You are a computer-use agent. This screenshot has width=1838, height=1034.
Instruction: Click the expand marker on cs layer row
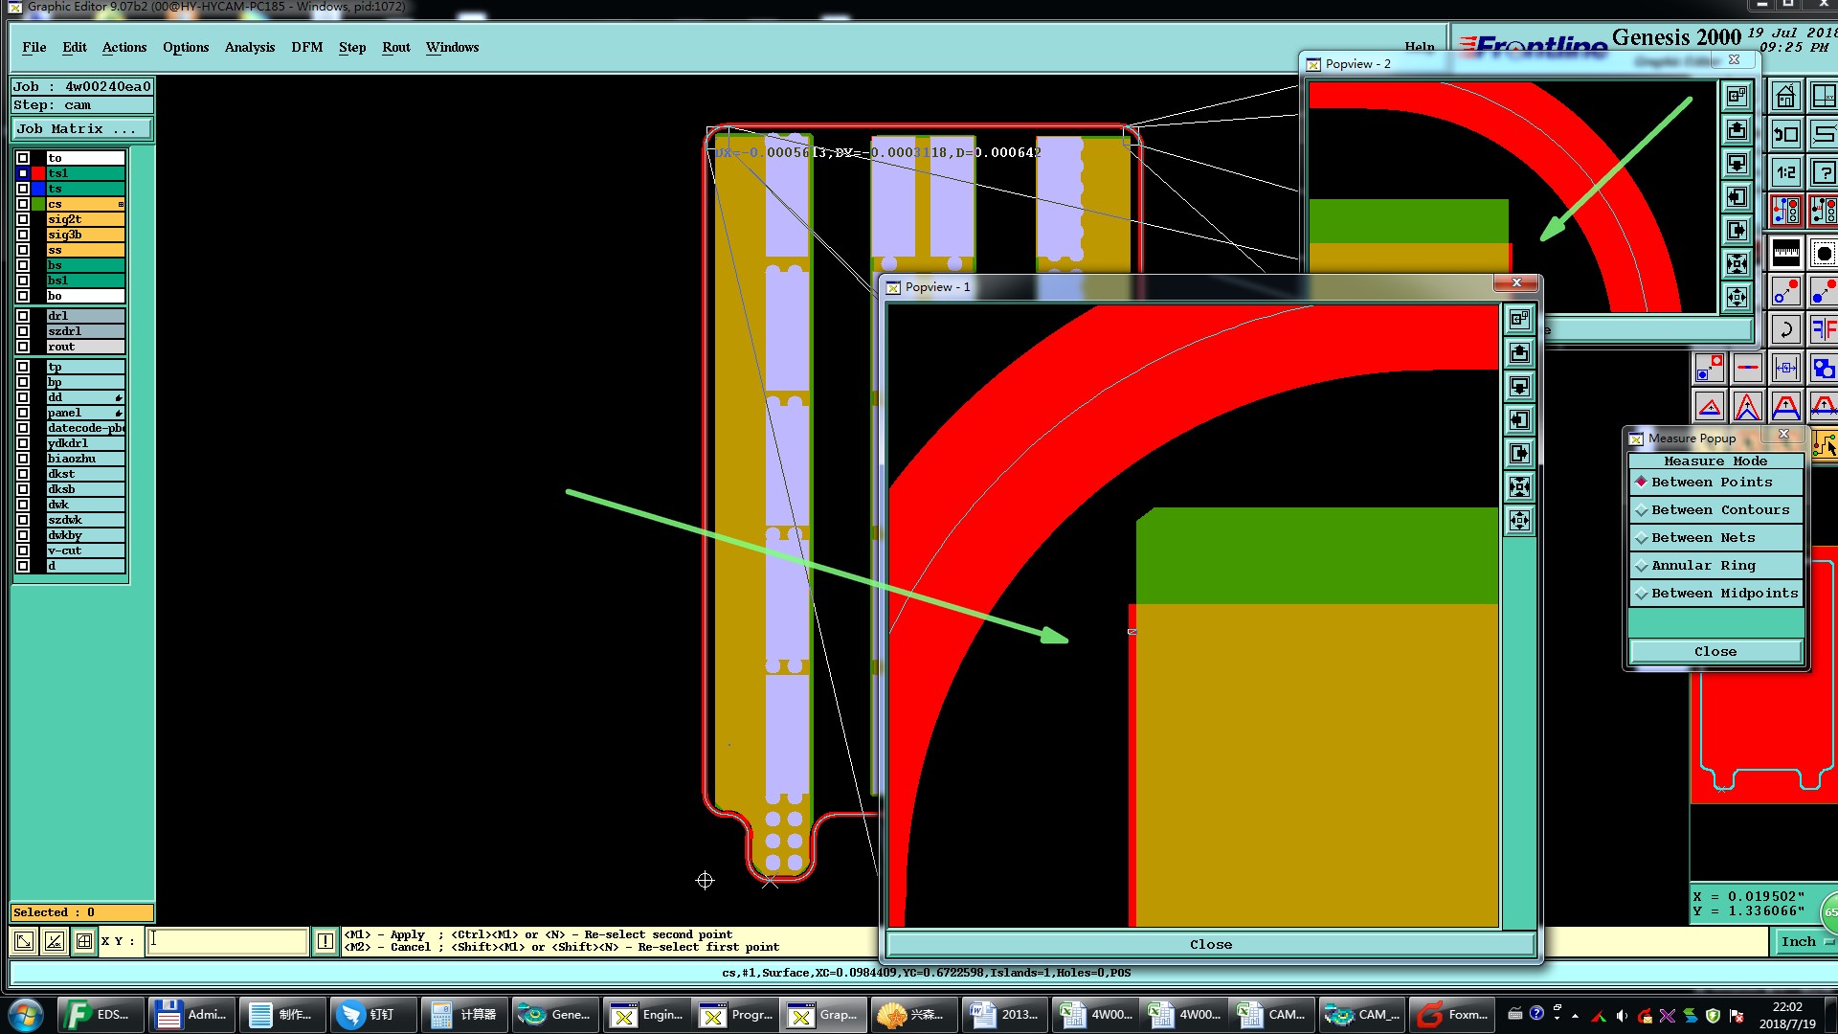(x=121, y=204)
